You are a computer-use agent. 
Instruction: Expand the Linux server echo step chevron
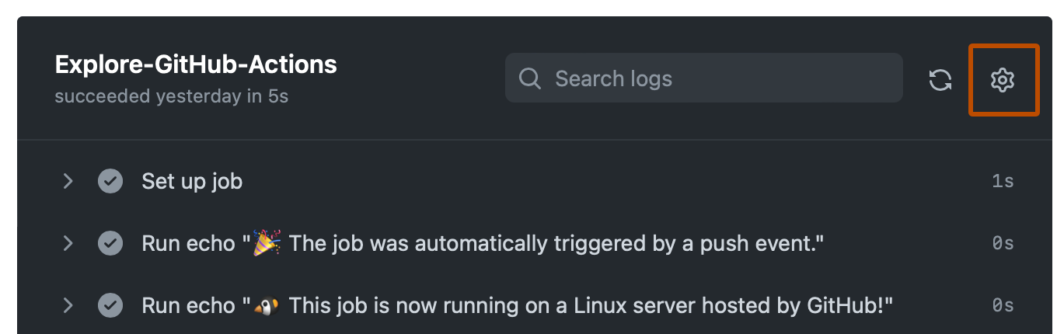coord(68,306)
